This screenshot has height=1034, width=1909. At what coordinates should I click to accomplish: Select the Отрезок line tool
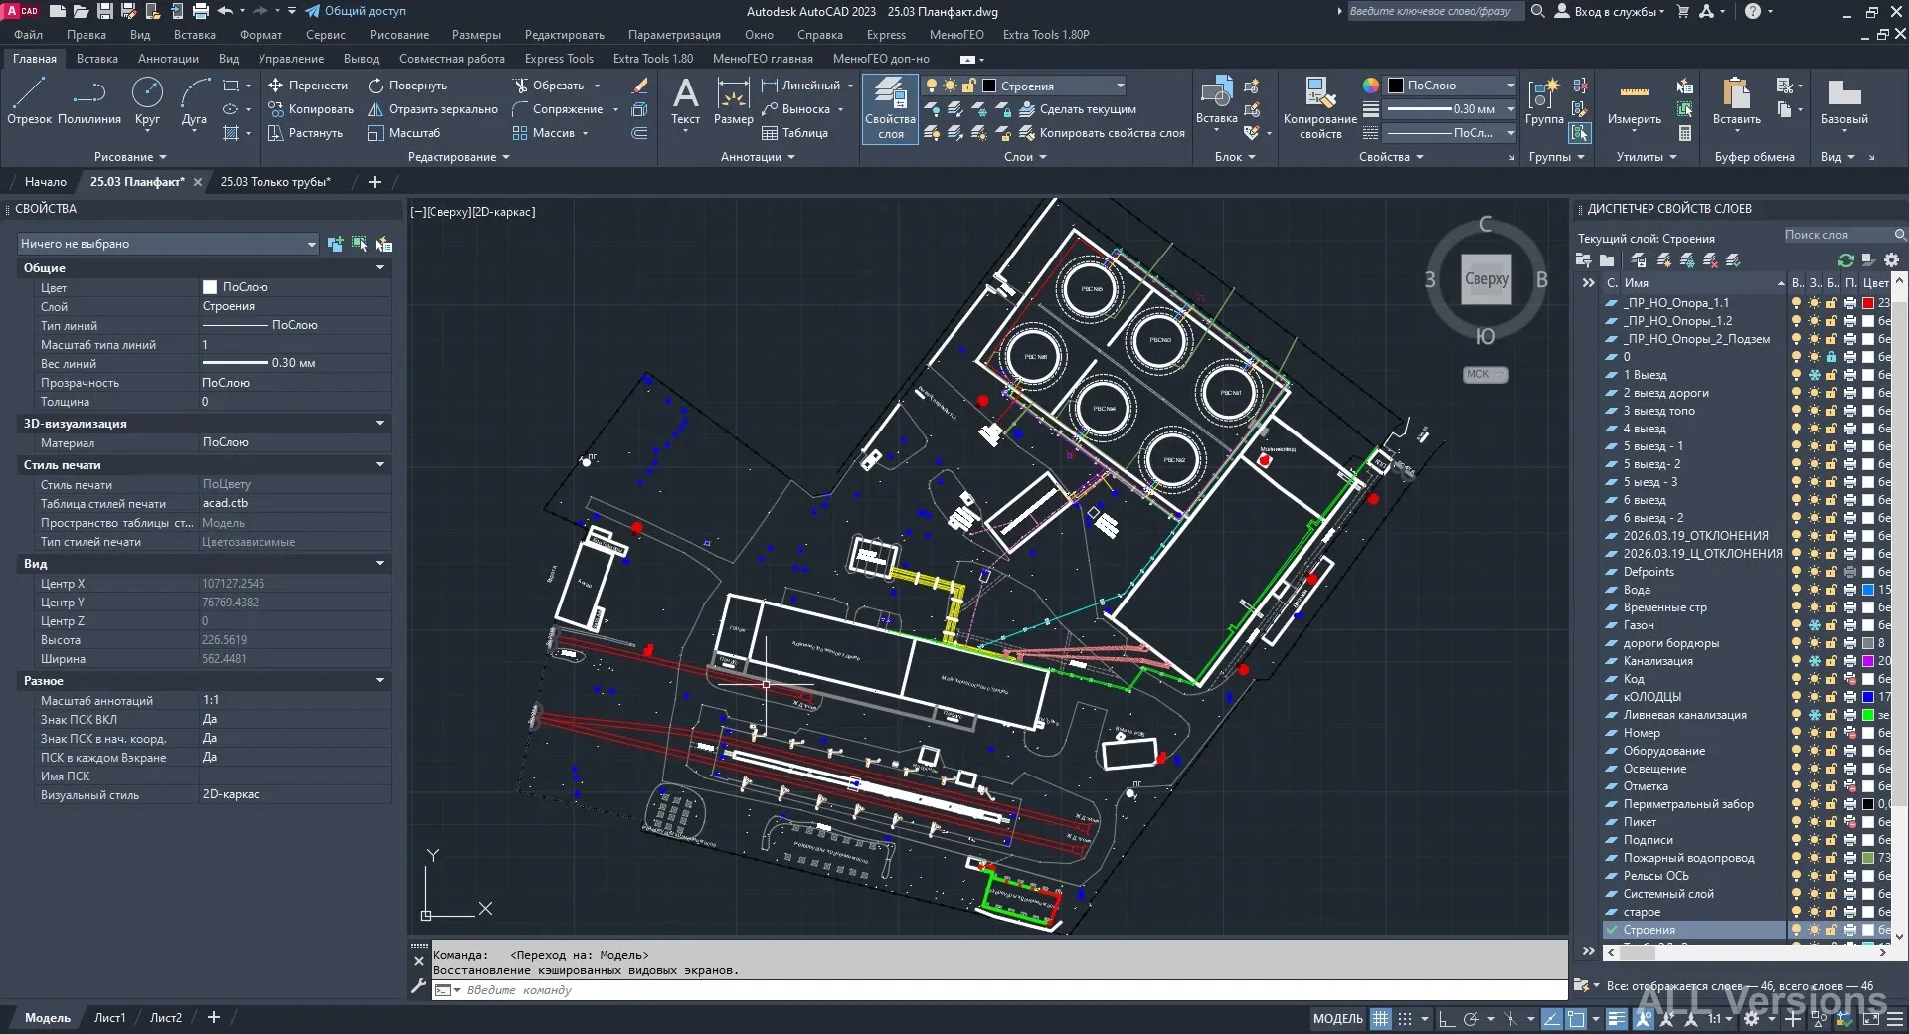coord(29,101)
